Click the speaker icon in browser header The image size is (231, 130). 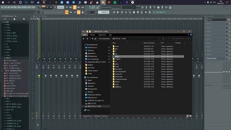(x=24, y=19)
